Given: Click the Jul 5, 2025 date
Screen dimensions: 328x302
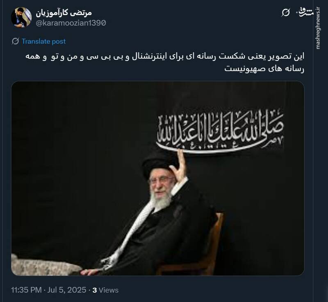Looking at the screenshot, I should pyautogui.click(x=67, y=290).
